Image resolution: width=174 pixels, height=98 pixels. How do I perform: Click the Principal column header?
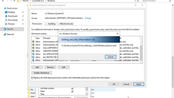coord(46,38)
